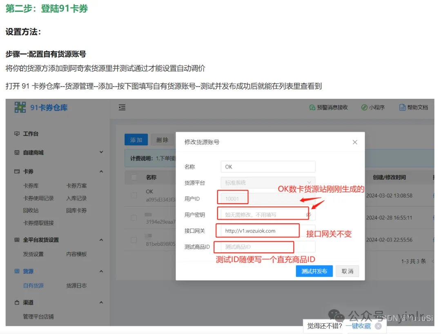Open the 帮助文档 document icon

[x=403, y=107]
